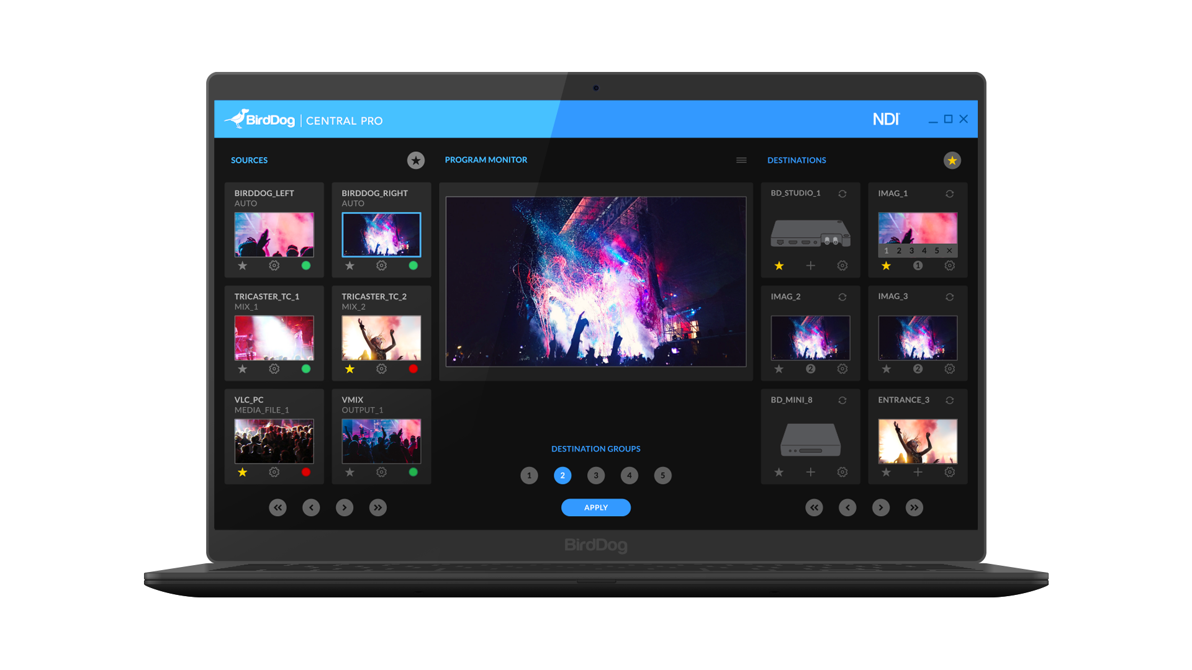Go to next Sources page

[345, 507]
